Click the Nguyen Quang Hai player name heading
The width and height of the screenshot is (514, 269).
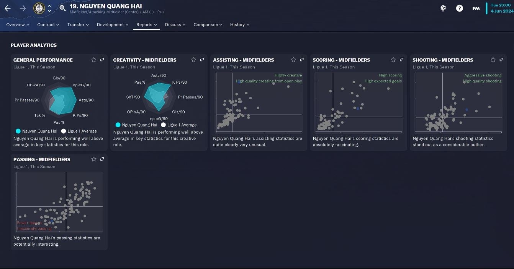pyautogui.click(x=106, y=6)
